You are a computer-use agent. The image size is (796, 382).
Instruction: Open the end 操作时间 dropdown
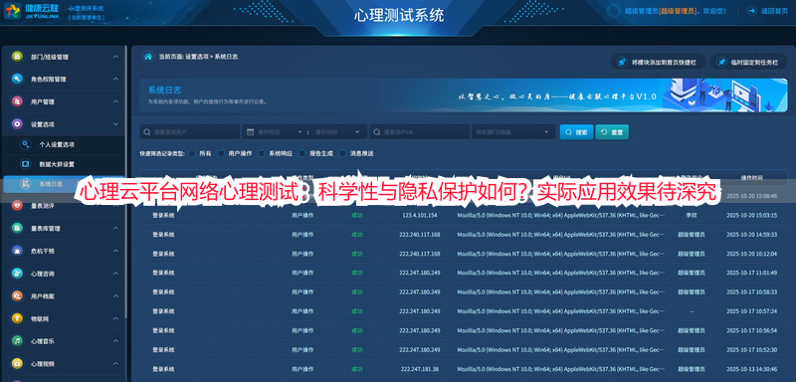(x=337, y=132)
